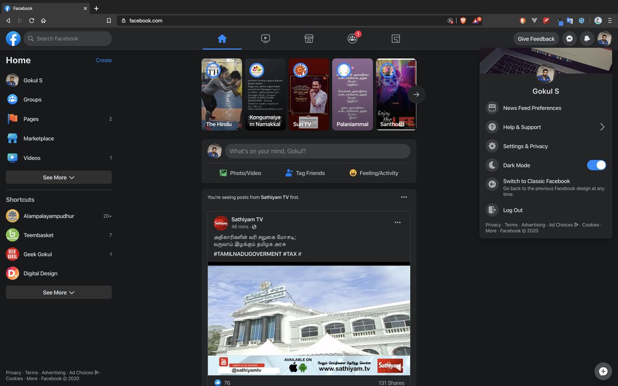Open Geek Gokul shortcut
Screen dimensions: 618x386
[59, 254]
